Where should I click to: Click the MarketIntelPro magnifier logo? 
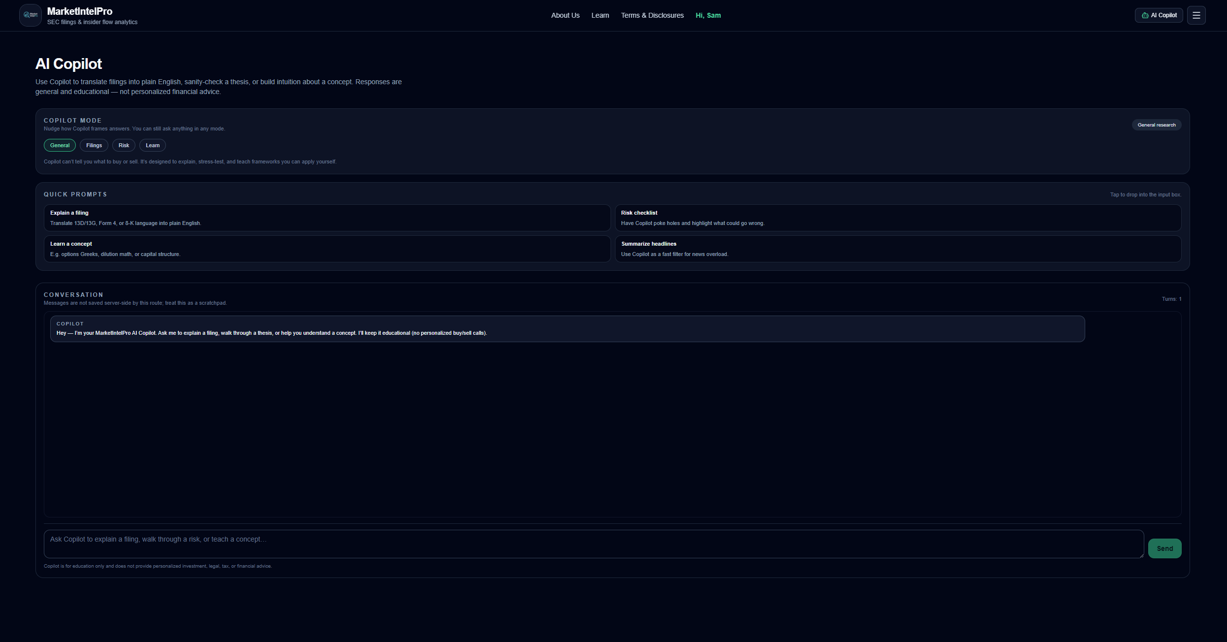tap(30, 15)
